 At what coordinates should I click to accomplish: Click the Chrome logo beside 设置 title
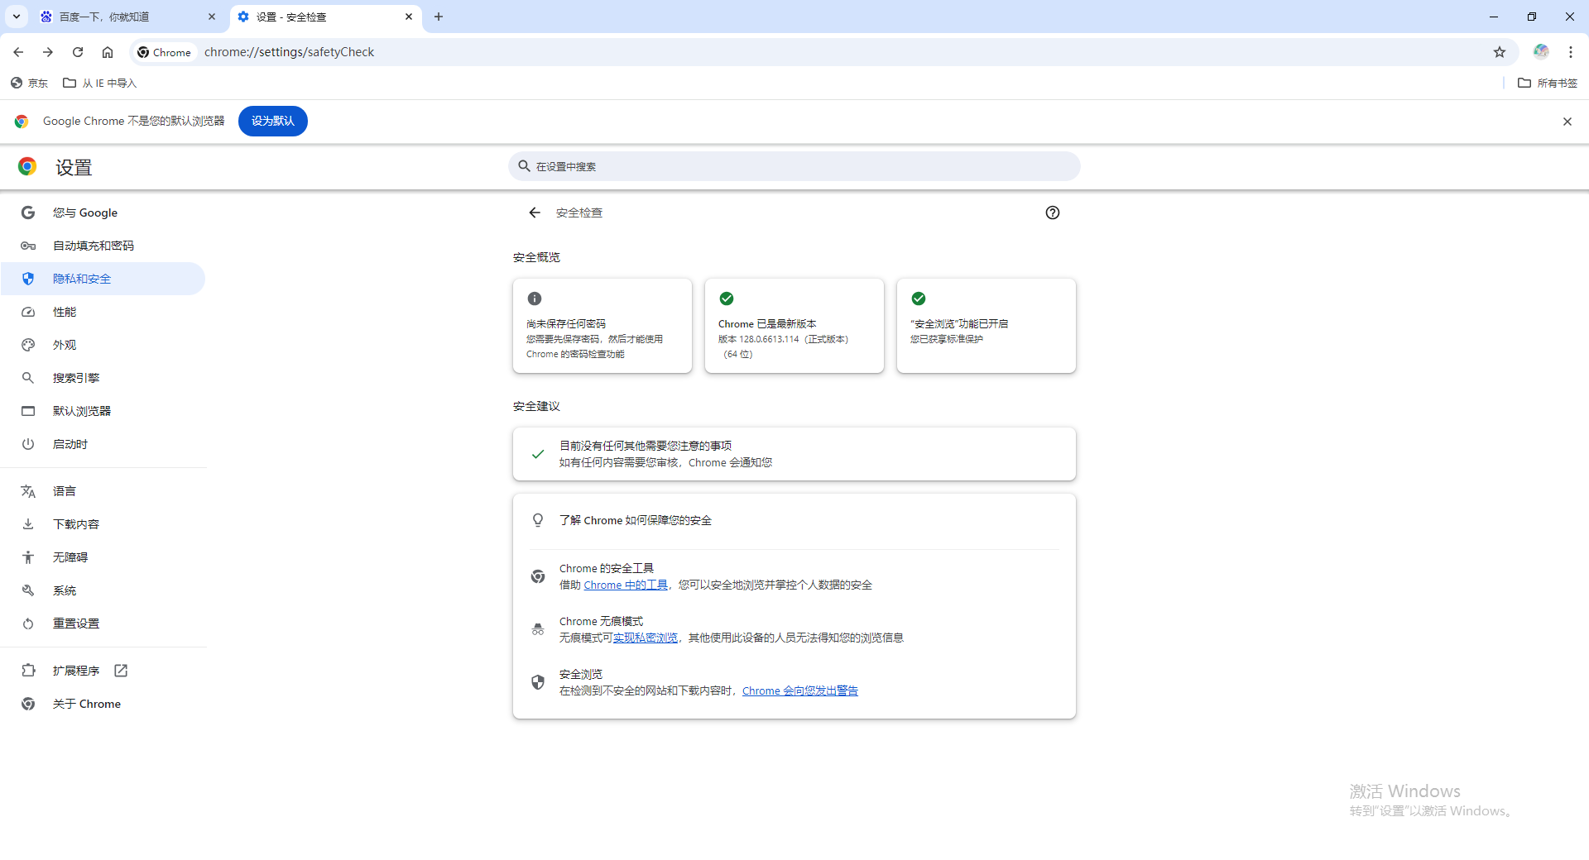pyautogui.click(x=27, y=166)
